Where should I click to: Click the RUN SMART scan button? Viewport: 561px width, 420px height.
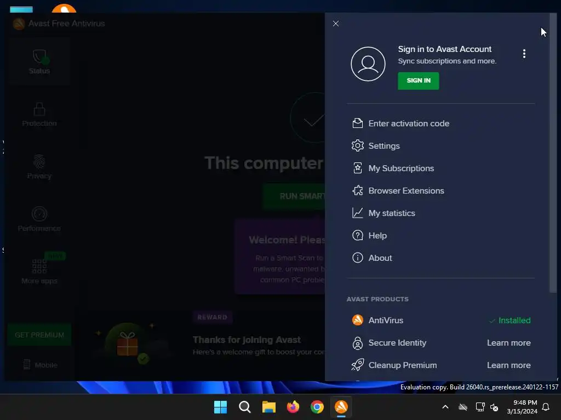pos(294,196)
